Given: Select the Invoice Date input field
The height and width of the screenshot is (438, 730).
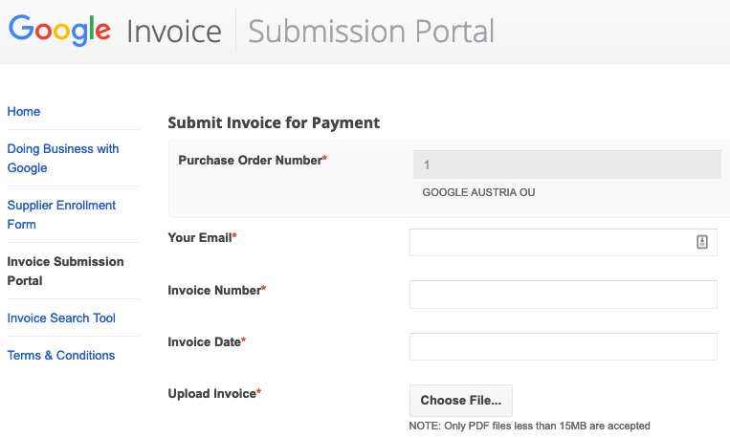Looking at the screenshot, I should pyautogui.click(x=563, y=346).
